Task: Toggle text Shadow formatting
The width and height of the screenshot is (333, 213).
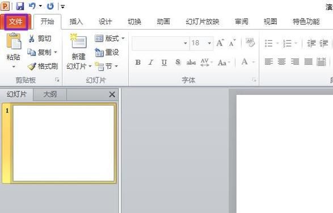Action: pyautogui.click(x=178, y=62)
